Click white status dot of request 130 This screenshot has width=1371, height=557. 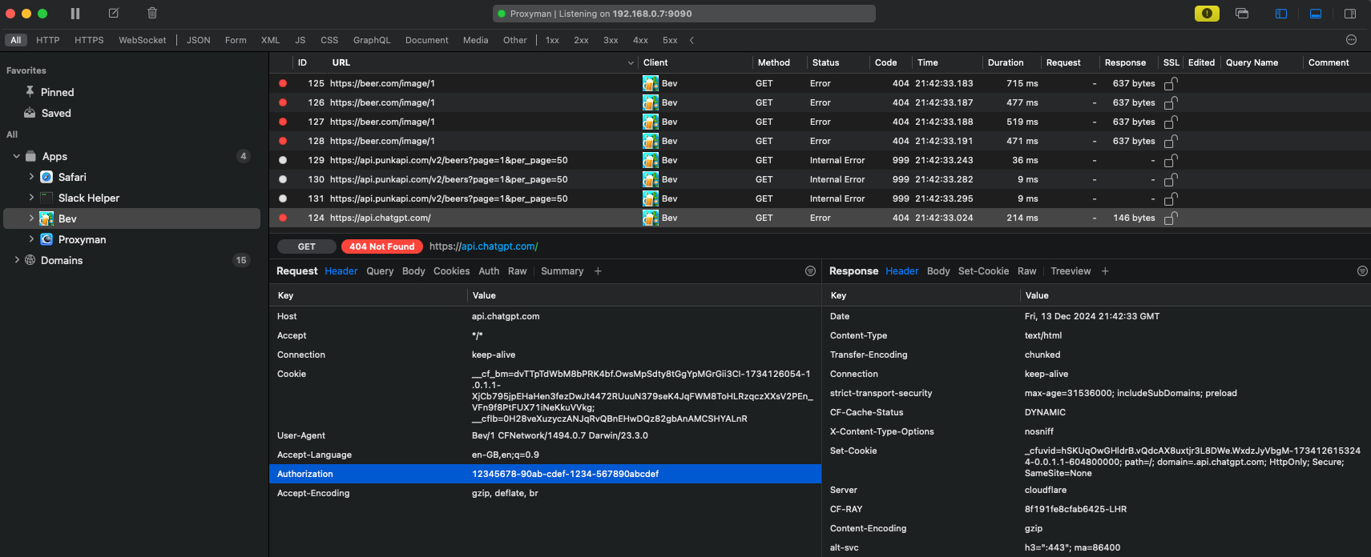283,179
